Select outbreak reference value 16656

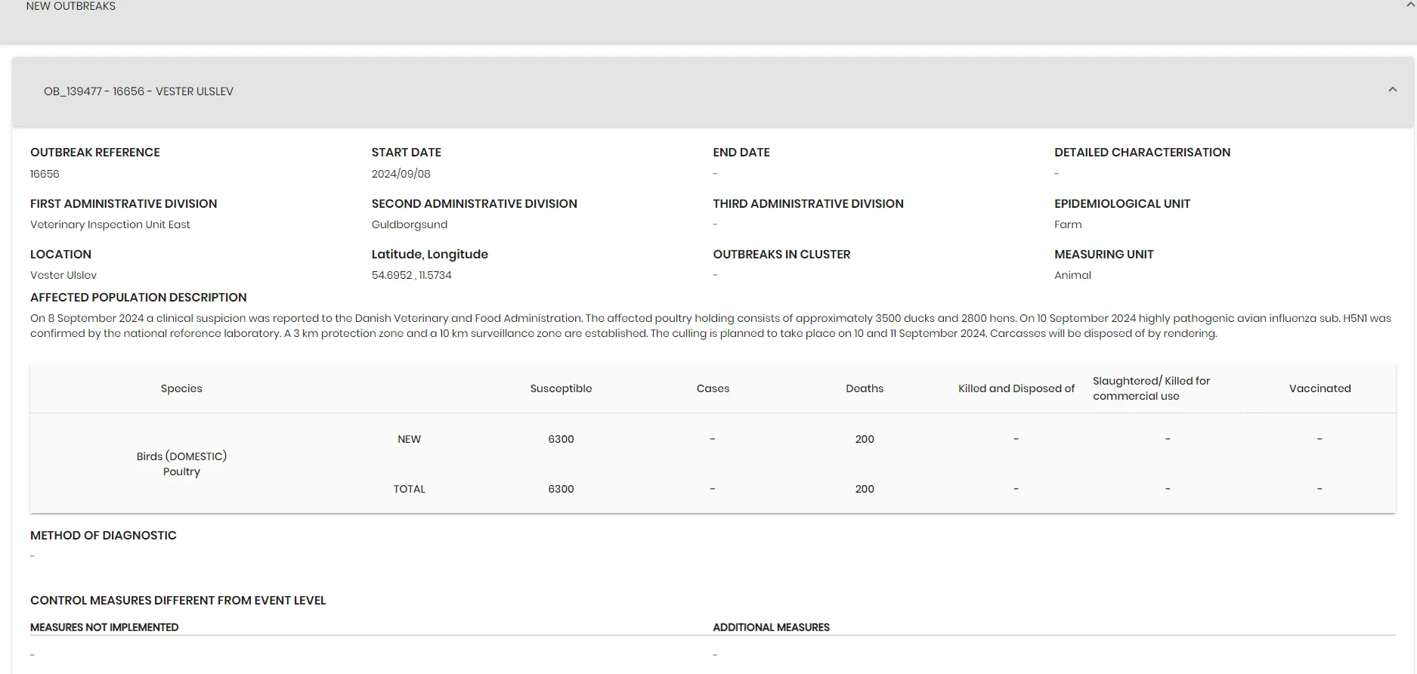[45, 174]
